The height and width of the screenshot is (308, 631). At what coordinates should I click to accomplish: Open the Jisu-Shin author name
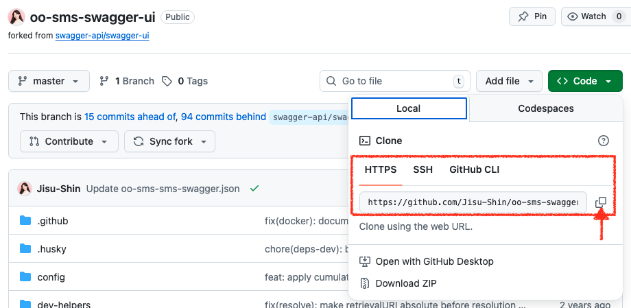[x=59, y=189]
